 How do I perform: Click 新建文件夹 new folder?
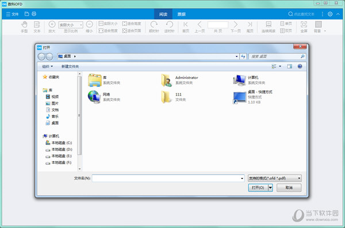(70, 66)
